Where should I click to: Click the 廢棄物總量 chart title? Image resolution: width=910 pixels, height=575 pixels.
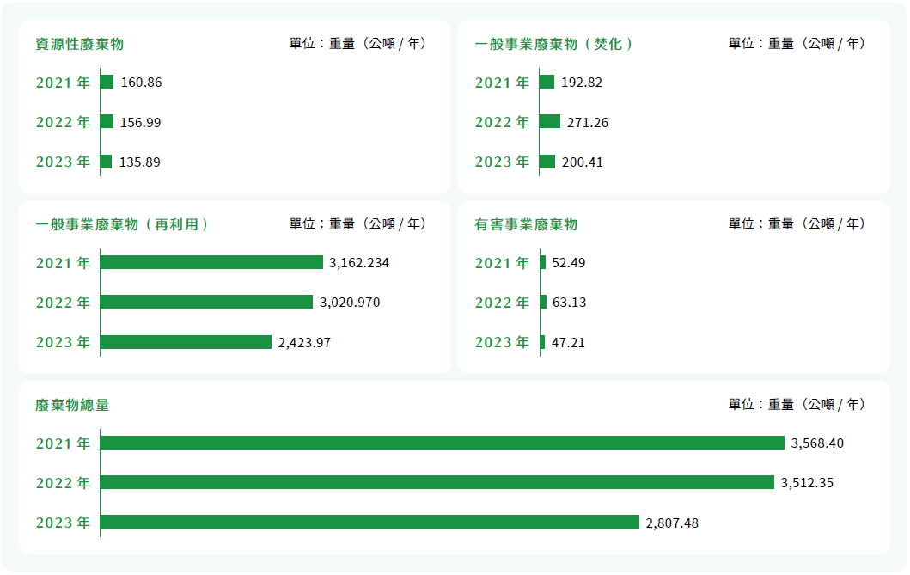coord(72,405)
